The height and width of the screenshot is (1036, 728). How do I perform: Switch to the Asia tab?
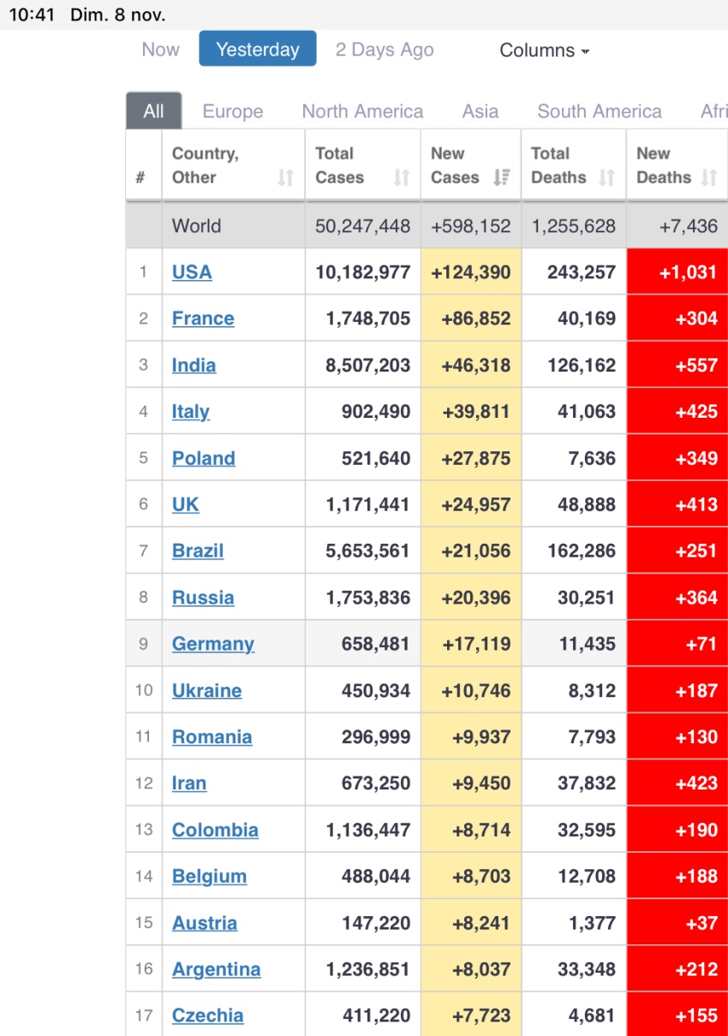[x=480, y=111]
